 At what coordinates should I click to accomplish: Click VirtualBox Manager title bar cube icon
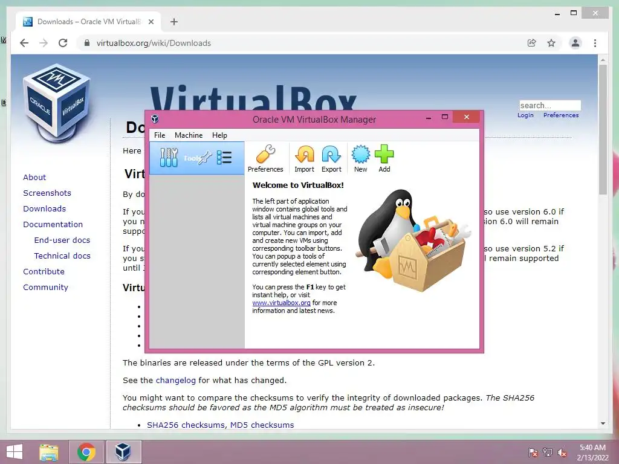point(155,119)
